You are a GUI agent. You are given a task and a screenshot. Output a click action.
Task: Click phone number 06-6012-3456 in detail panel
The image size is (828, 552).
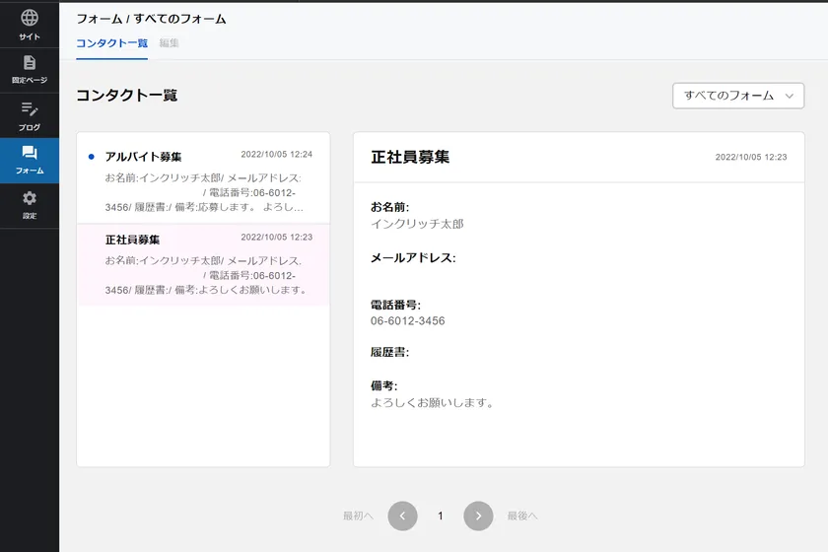click(x=407, y=321)
